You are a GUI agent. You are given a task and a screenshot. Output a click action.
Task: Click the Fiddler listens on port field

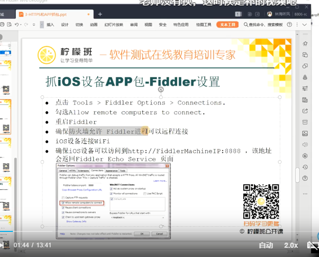click(x=94, y=185)
